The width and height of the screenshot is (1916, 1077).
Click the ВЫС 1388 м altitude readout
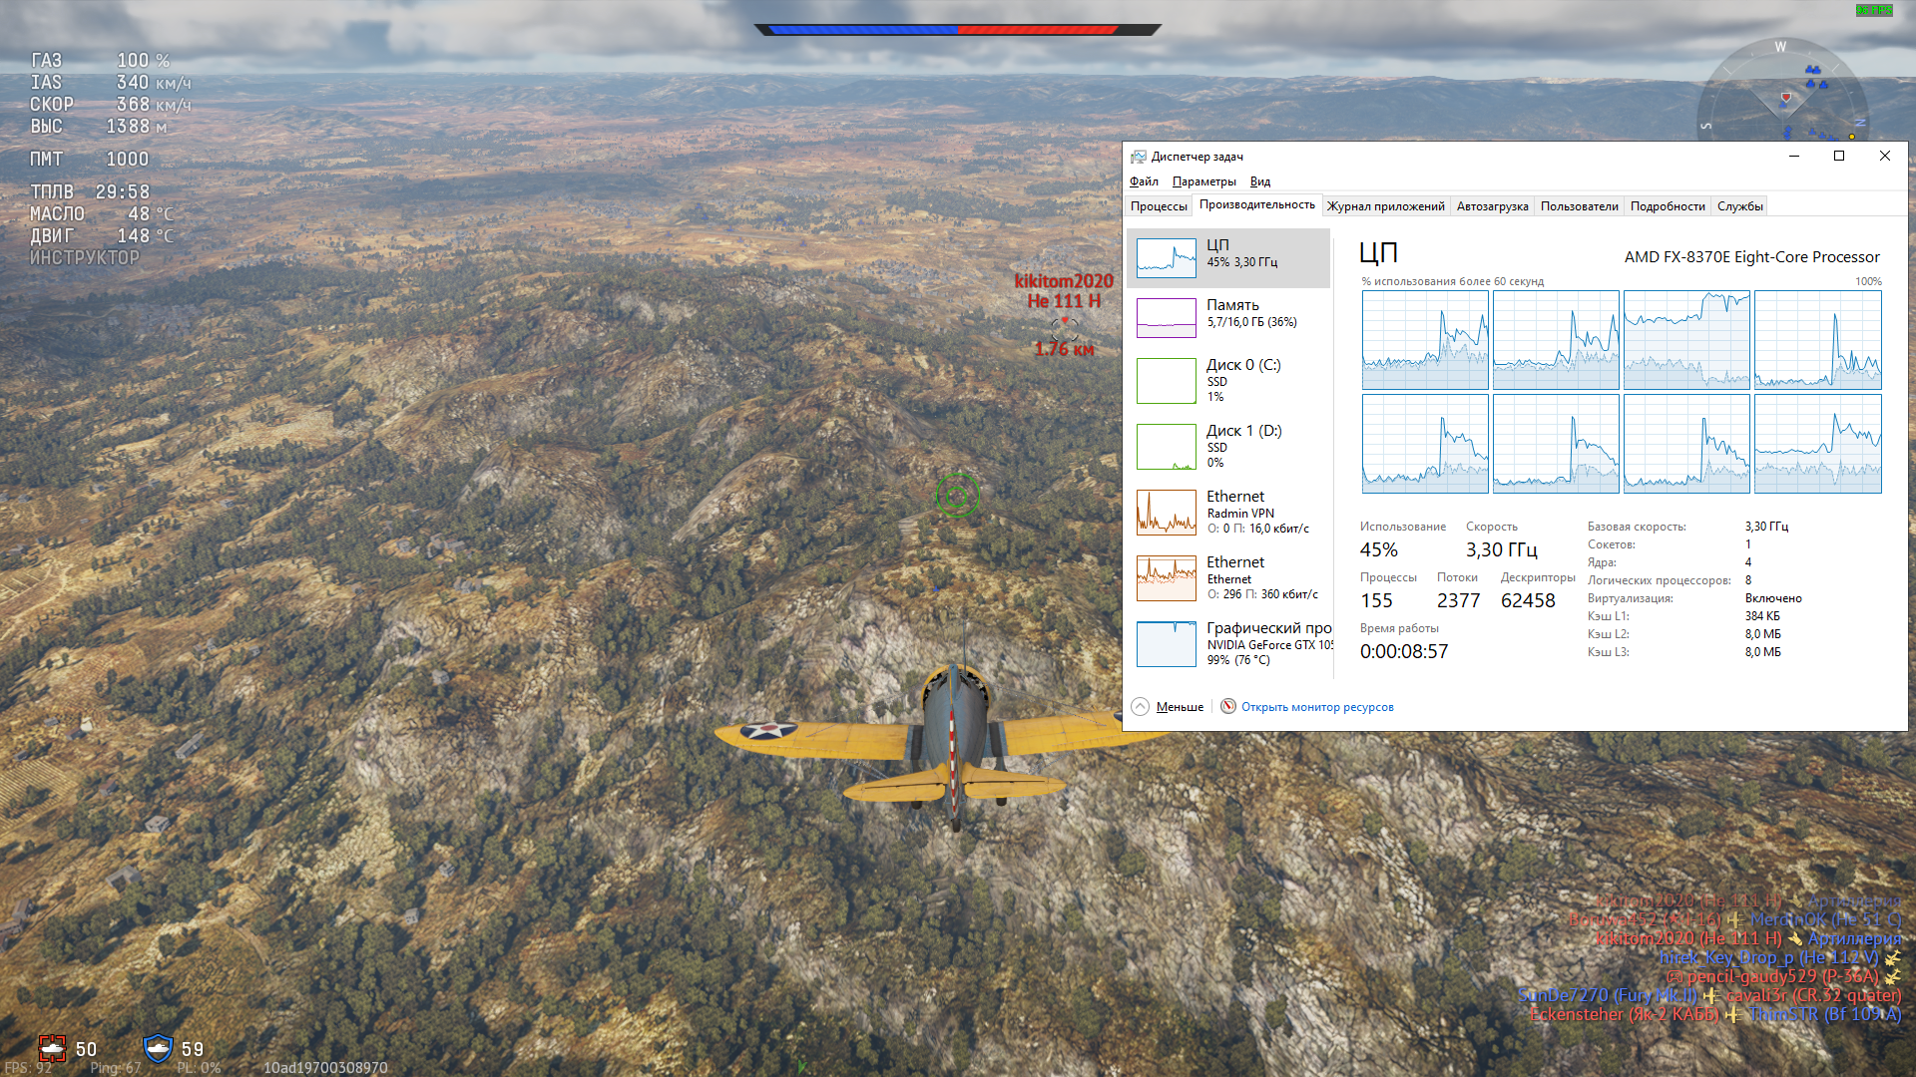tap(99, 127)
